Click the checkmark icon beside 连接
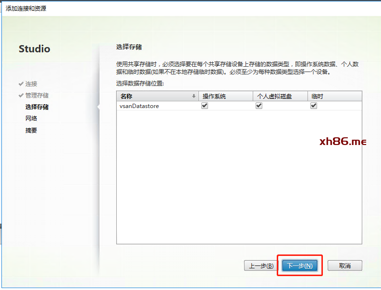 (21, 84)
